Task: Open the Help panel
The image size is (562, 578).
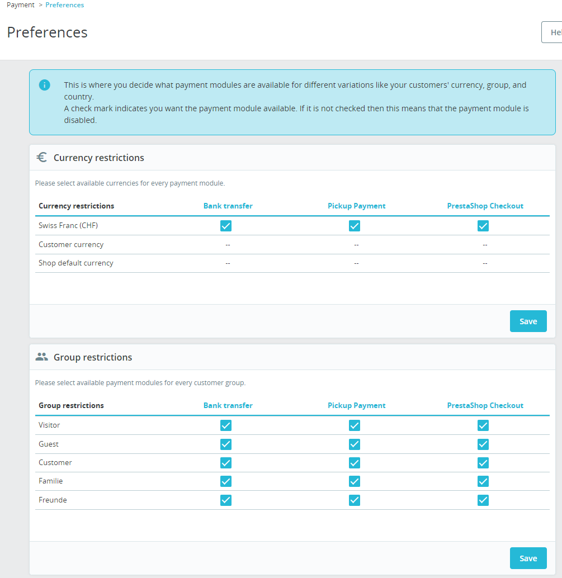Action: pyautogui.click(x=555, y=32)
